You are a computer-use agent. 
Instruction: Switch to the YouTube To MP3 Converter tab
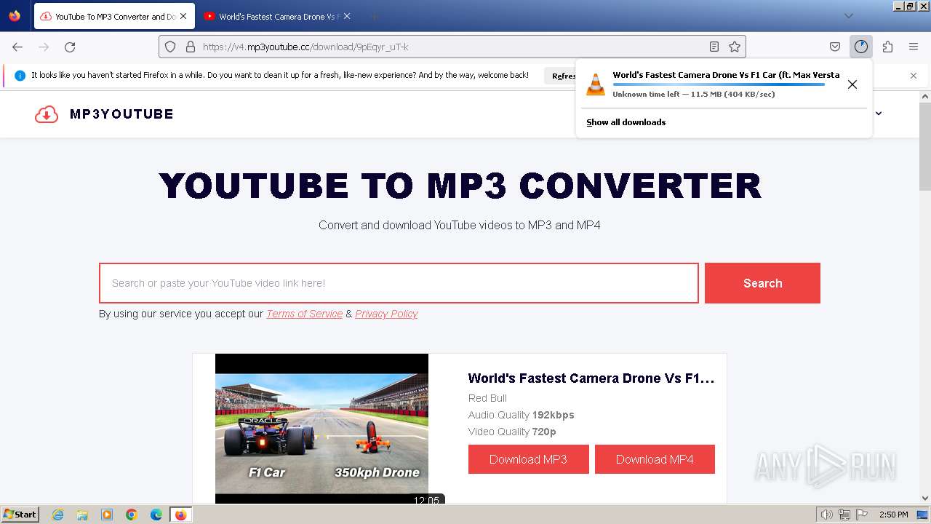click(114, 16)
